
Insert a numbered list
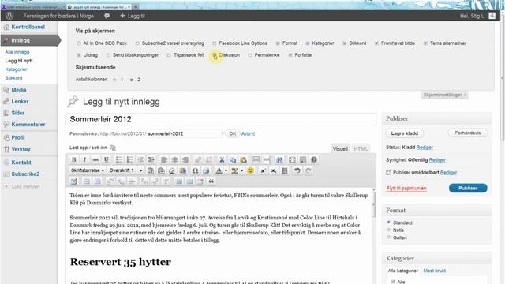(129, 159)
